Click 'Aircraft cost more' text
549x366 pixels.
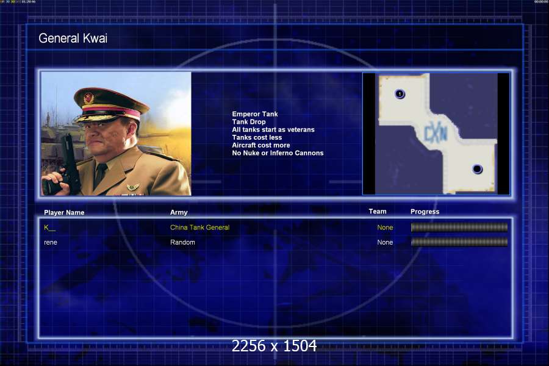(x=261, y=145)
